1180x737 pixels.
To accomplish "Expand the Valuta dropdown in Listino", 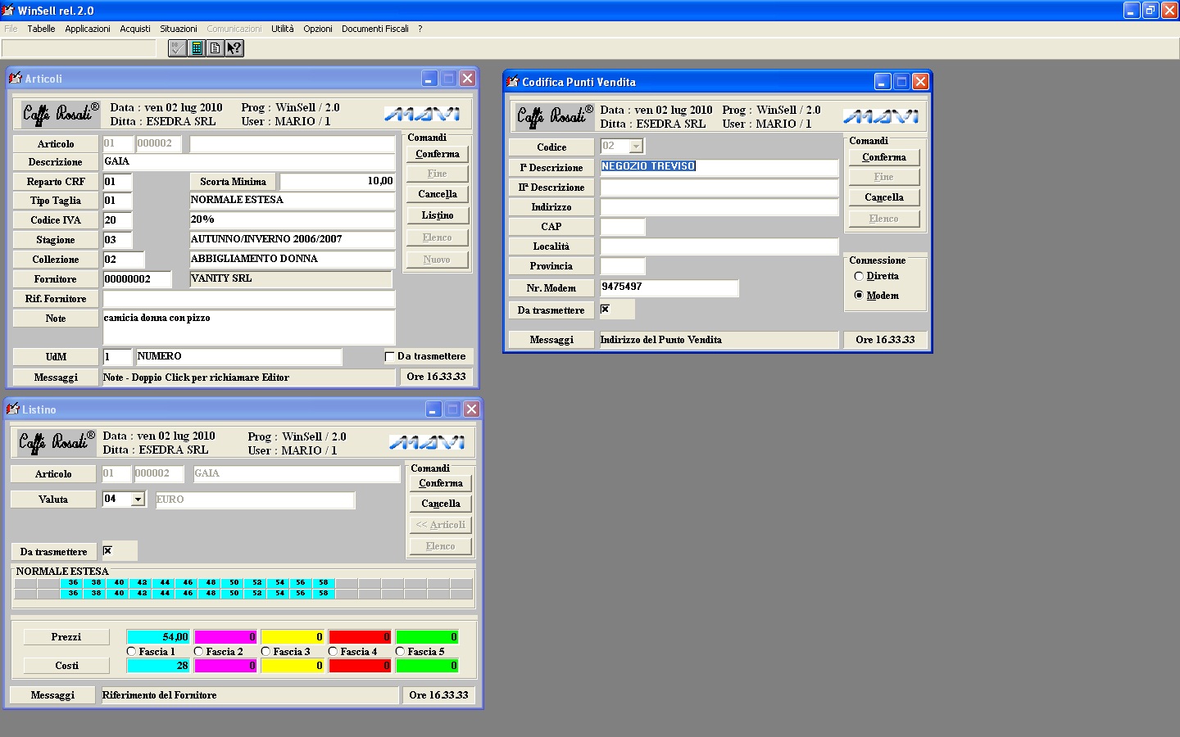I will (x=138, y=499).
